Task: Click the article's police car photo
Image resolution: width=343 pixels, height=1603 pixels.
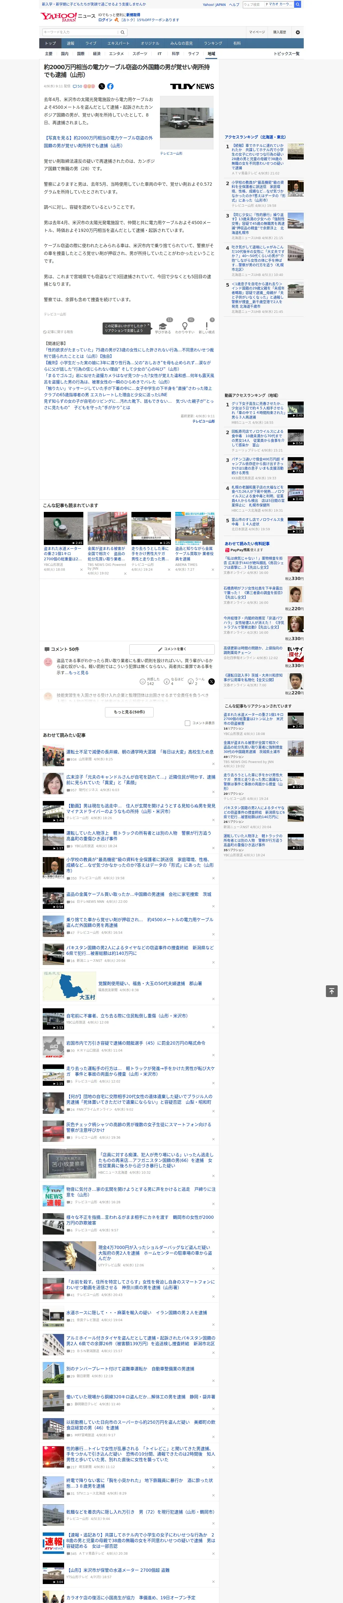Action: coord(187,123)
